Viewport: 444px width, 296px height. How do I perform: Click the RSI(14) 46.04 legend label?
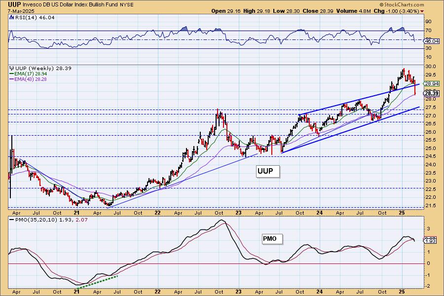tap(35, 17)
